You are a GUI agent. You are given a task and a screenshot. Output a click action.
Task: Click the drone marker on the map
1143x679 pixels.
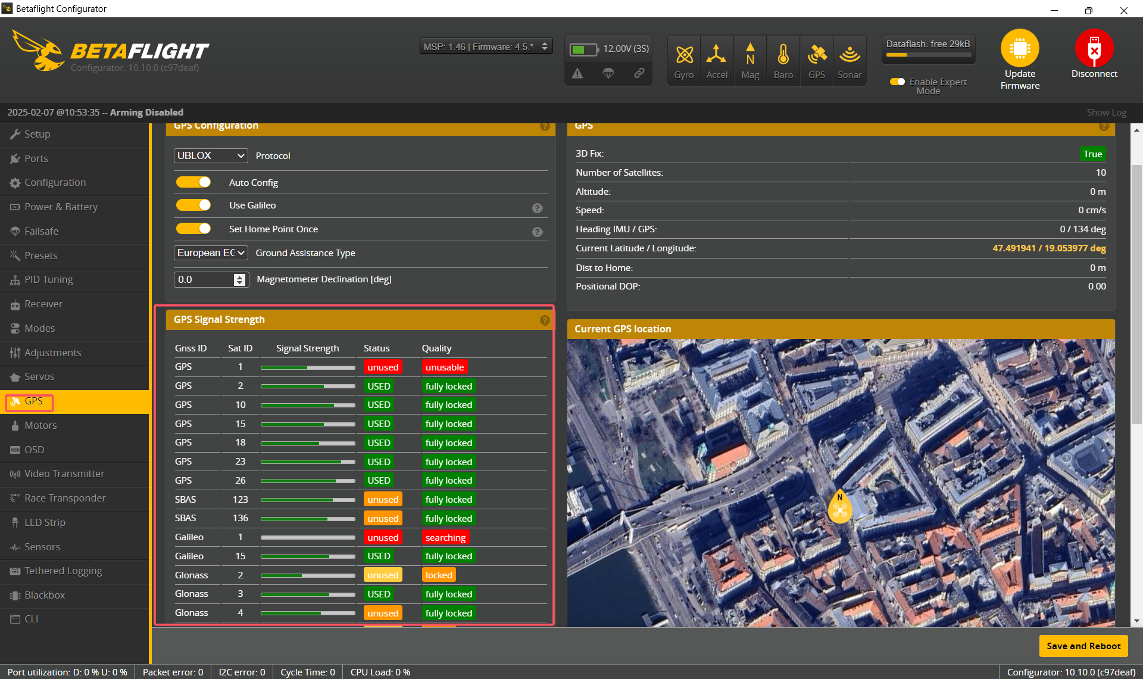[840, 507]
